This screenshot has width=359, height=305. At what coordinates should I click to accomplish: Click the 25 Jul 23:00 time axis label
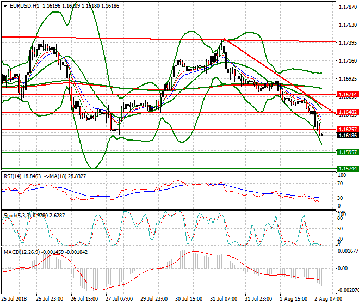click(49, 299)
